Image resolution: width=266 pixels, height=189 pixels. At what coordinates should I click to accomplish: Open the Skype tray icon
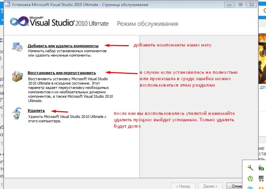click(250, 187)
